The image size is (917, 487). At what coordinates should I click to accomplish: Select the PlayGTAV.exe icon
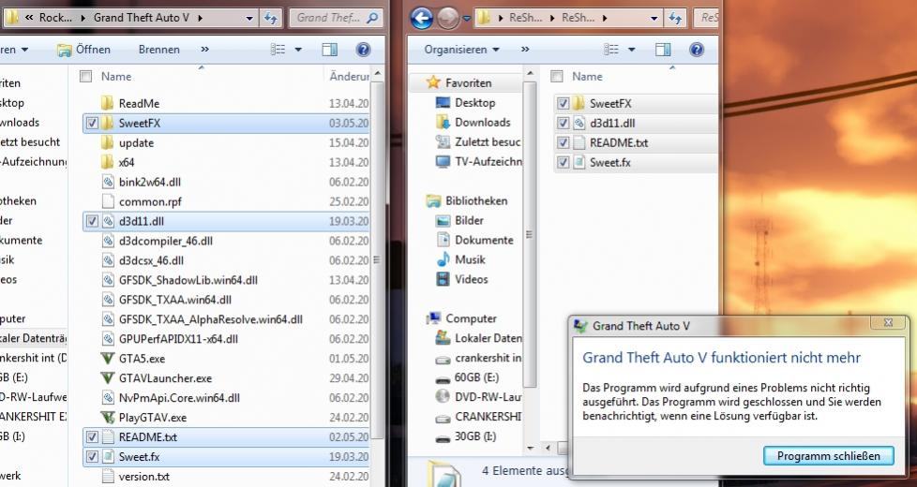pyautogui.click(x=108, y=418)
